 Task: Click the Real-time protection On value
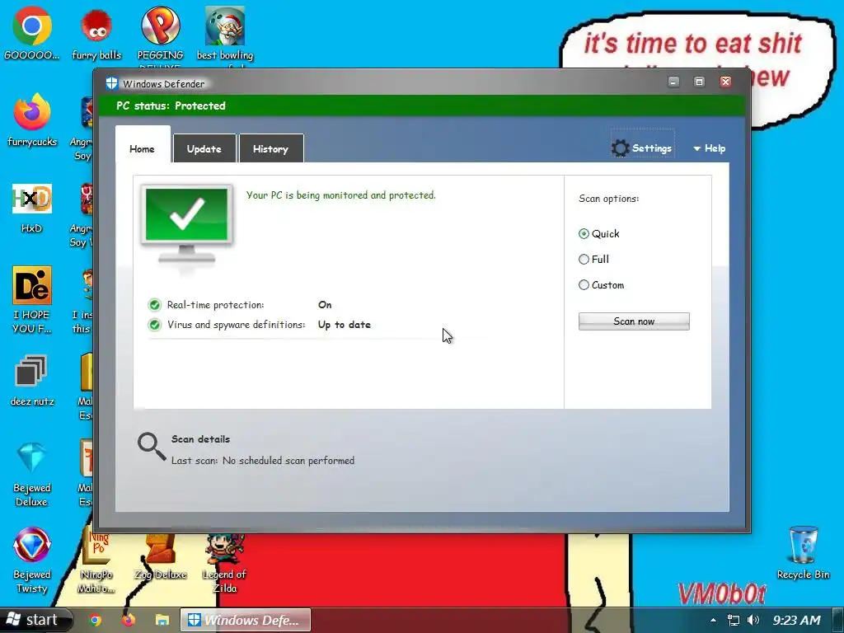pyautogui.click(x=325, y=305)
